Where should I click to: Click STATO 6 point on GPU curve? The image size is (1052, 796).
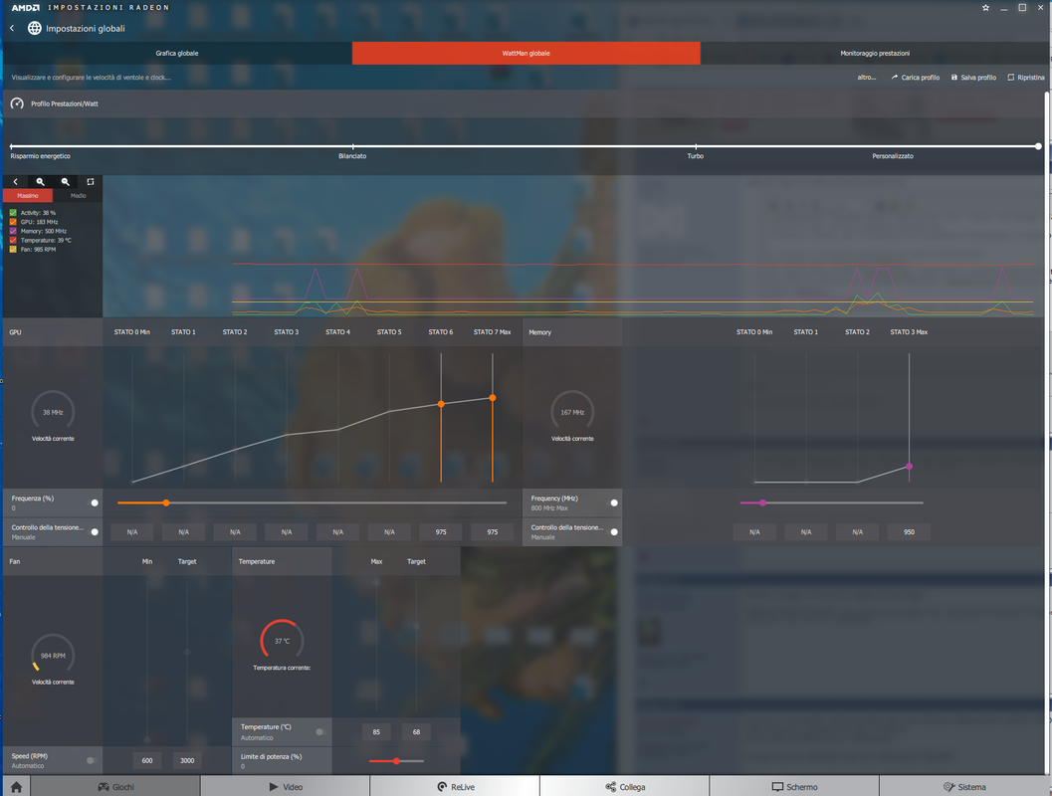[x=441, y=404]
